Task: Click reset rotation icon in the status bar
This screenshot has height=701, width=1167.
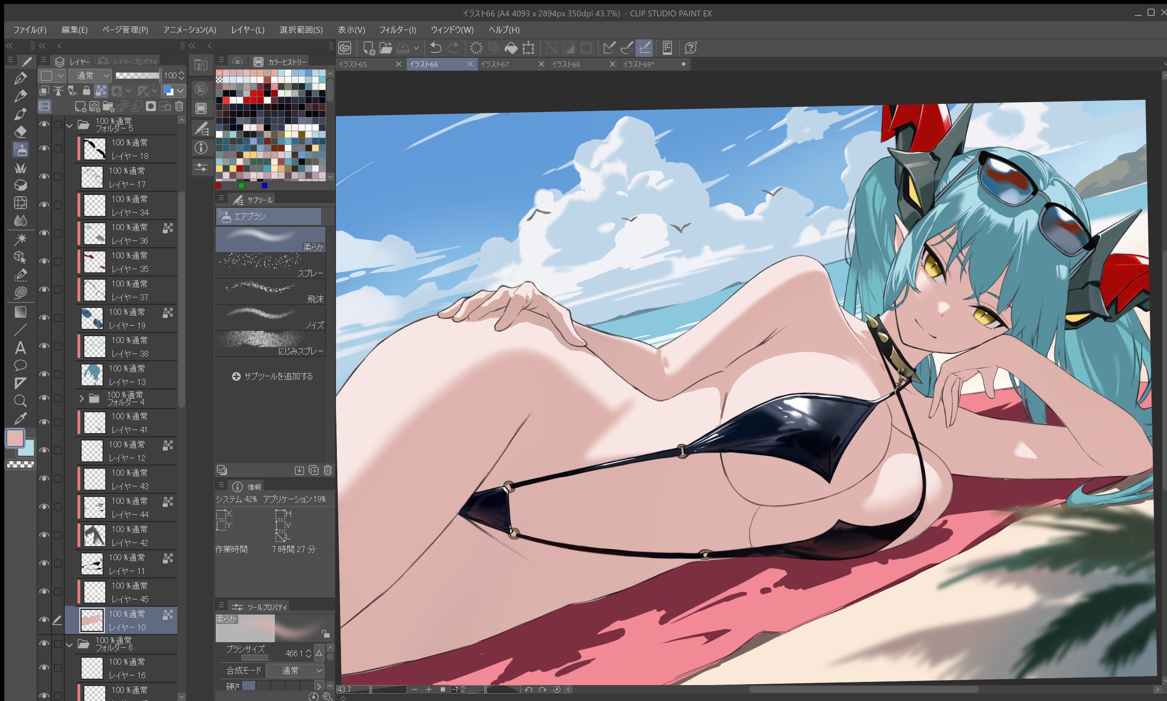Action: point(556,689)
